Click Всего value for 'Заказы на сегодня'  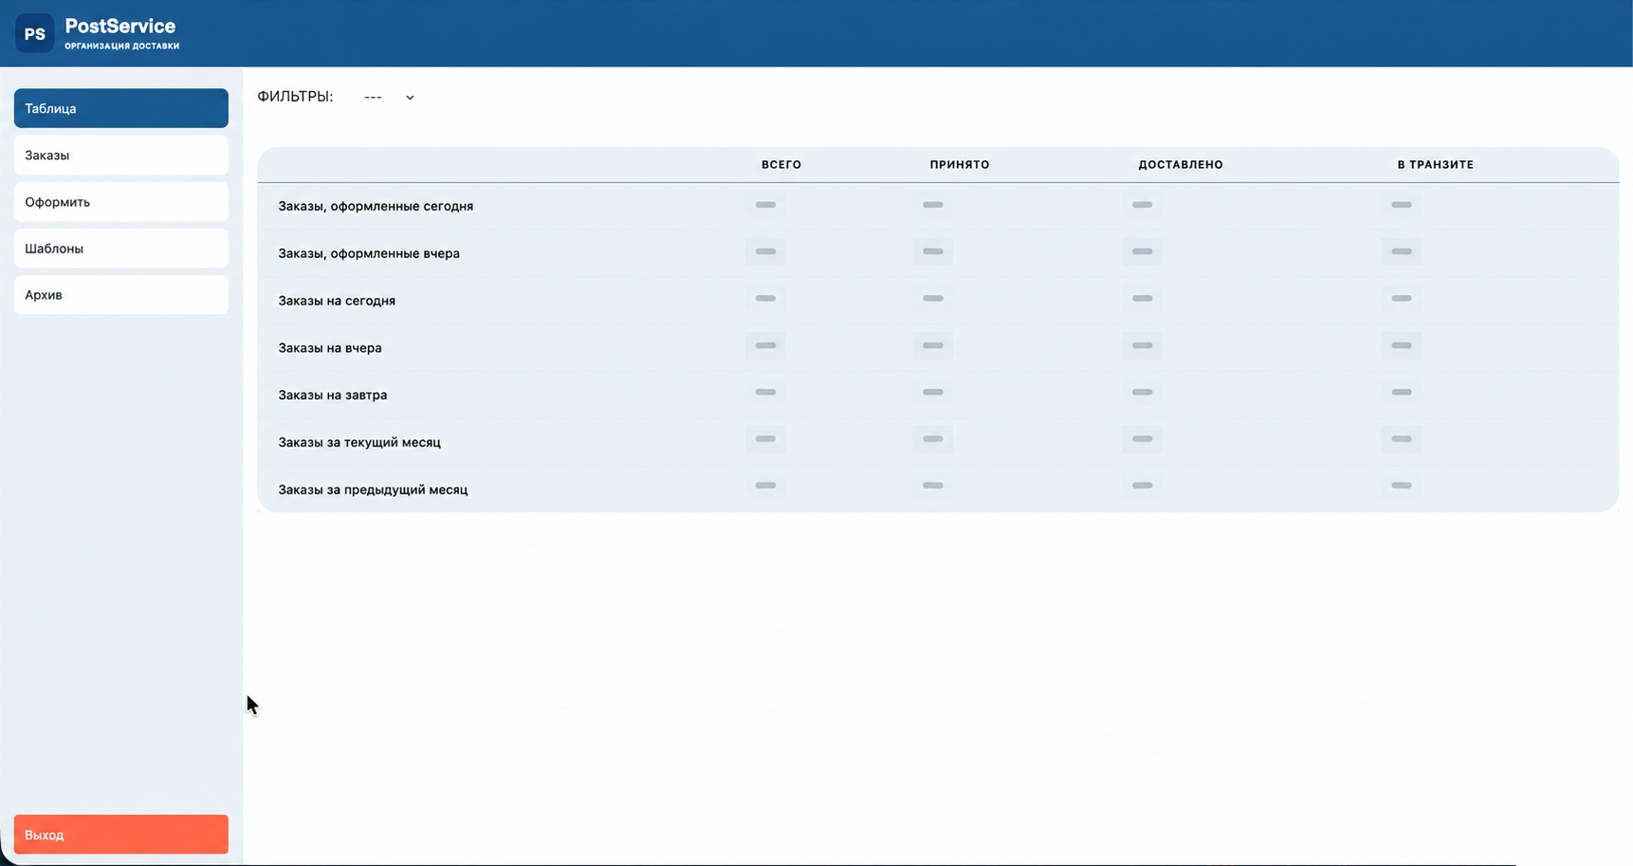pyautogui.click(x=765, y=299)
